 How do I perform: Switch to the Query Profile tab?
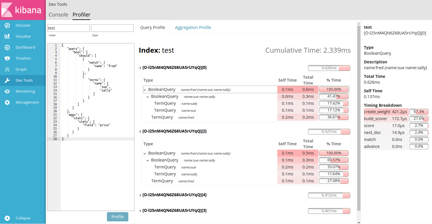153,27
